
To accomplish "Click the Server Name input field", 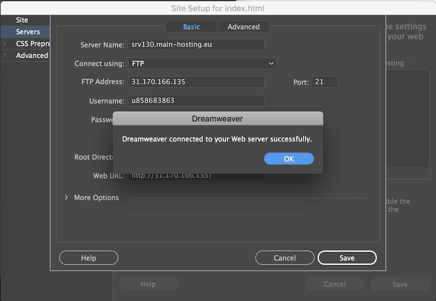I will click(196, 45).
